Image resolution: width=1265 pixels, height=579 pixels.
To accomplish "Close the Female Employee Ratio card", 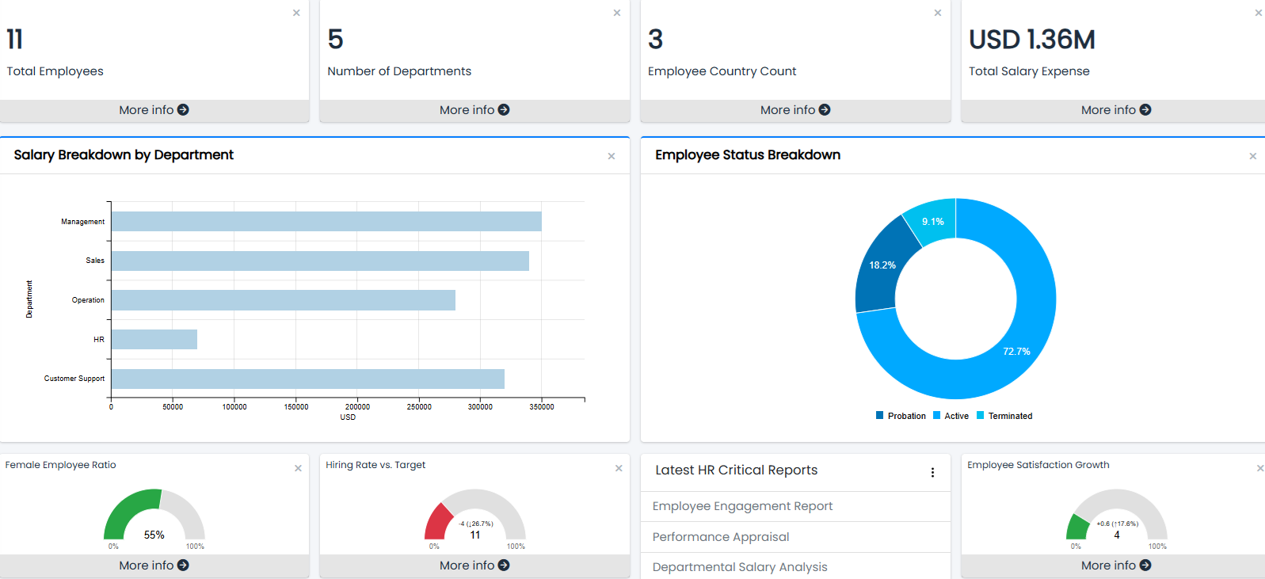I will [x=299, y=468].
